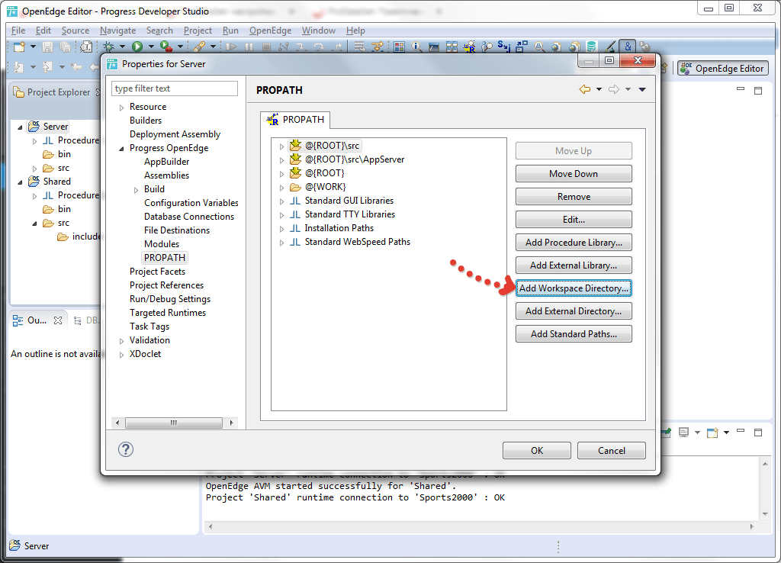Screen dimensions: 781x563
Task: Click the Add Workspace Directory button
Action: (x=574, y=288)
